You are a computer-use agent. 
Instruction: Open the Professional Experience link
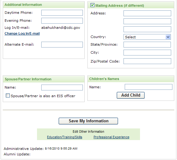111,137
